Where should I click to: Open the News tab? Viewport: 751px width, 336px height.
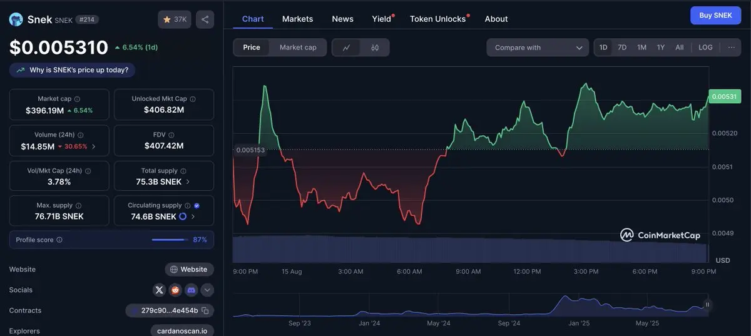(x=342, y=19)
